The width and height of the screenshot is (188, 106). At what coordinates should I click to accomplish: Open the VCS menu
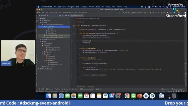coord(113,7)
